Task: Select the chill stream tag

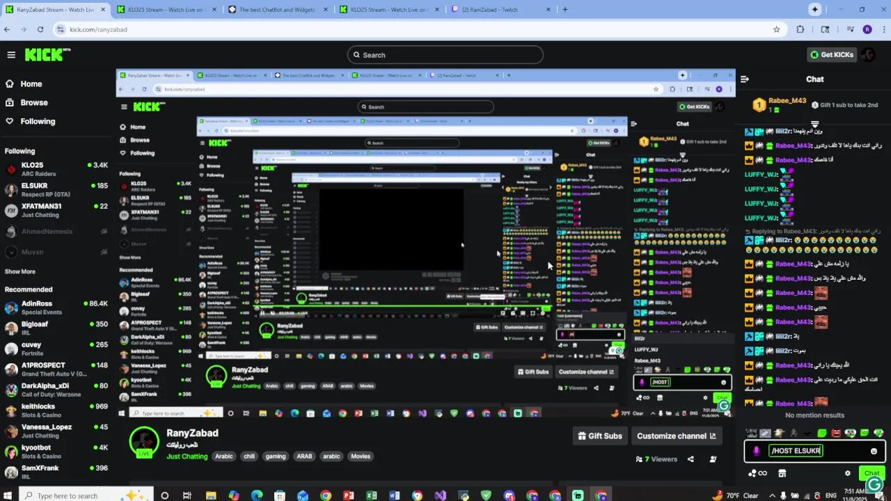Action: tap(249, 456)
